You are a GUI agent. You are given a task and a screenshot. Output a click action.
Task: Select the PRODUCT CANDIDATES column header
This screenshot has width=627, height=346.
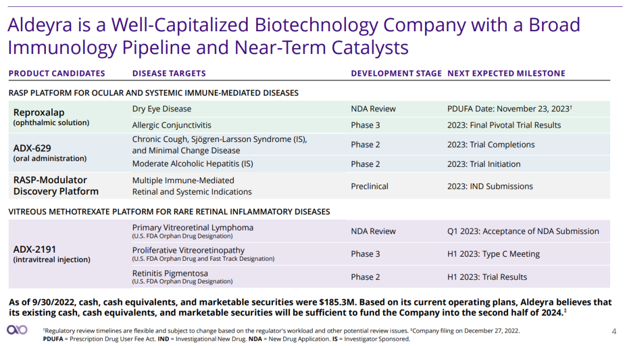tap(57, 74)
